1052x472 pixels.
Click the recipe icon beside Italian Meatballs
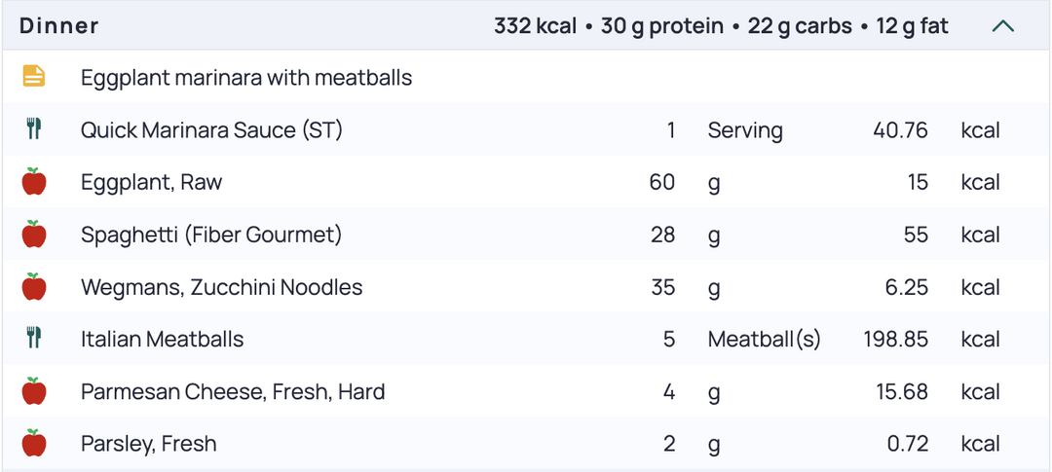tap(34, 338)
